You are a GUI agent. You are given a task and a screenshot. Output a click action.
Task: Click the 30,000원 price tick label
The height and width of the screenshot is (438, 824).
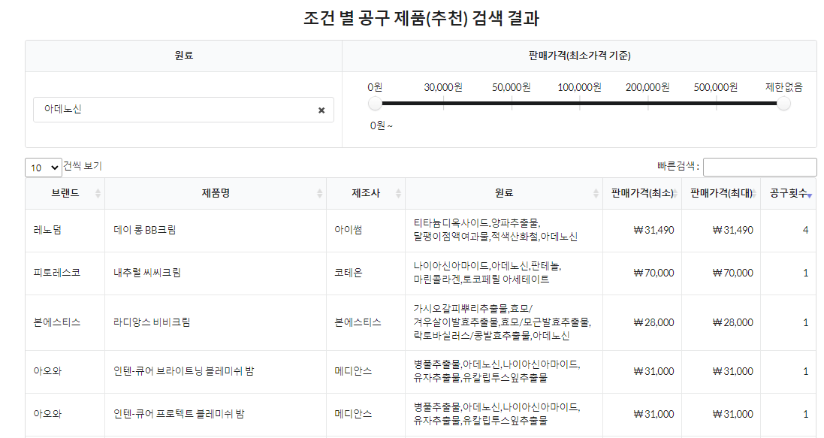(443, 87)
